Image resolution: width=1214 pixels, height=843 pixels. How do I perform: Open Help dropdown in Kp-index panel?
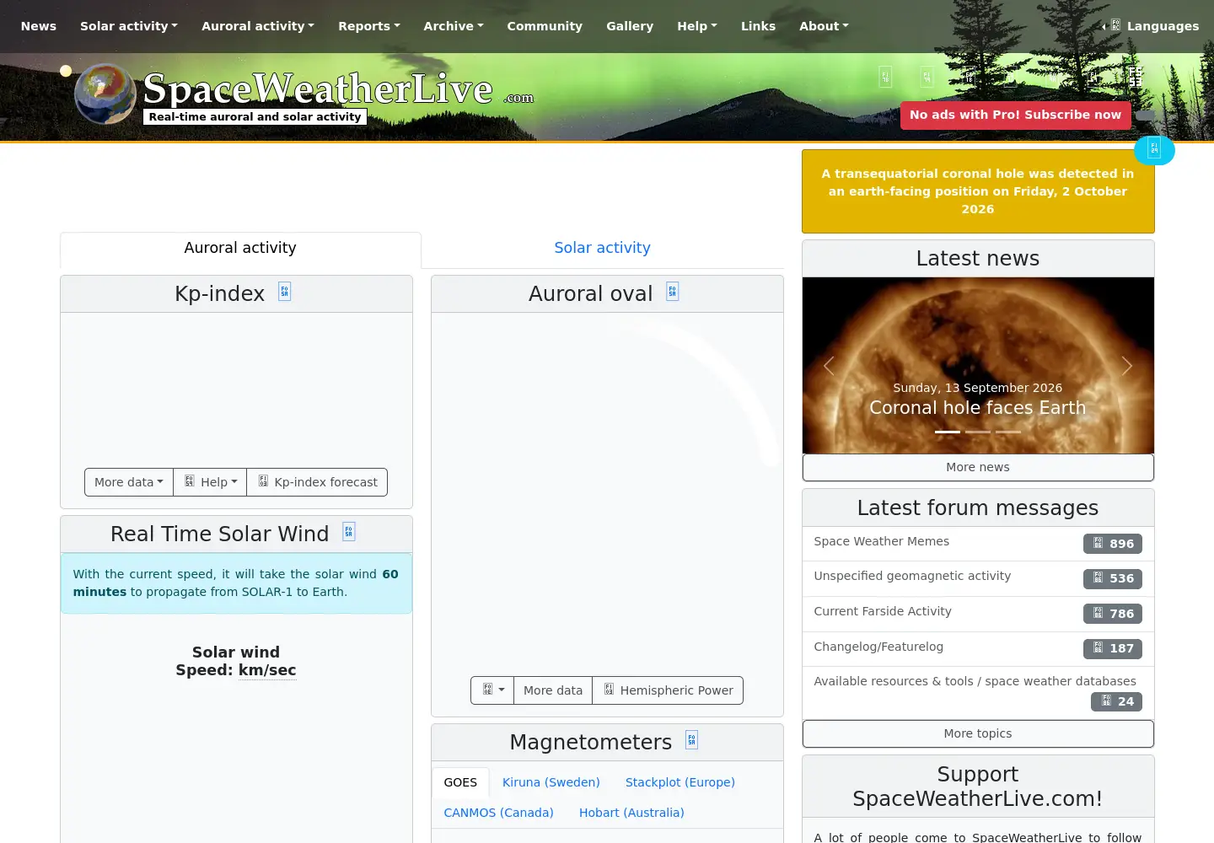[210, 482]
